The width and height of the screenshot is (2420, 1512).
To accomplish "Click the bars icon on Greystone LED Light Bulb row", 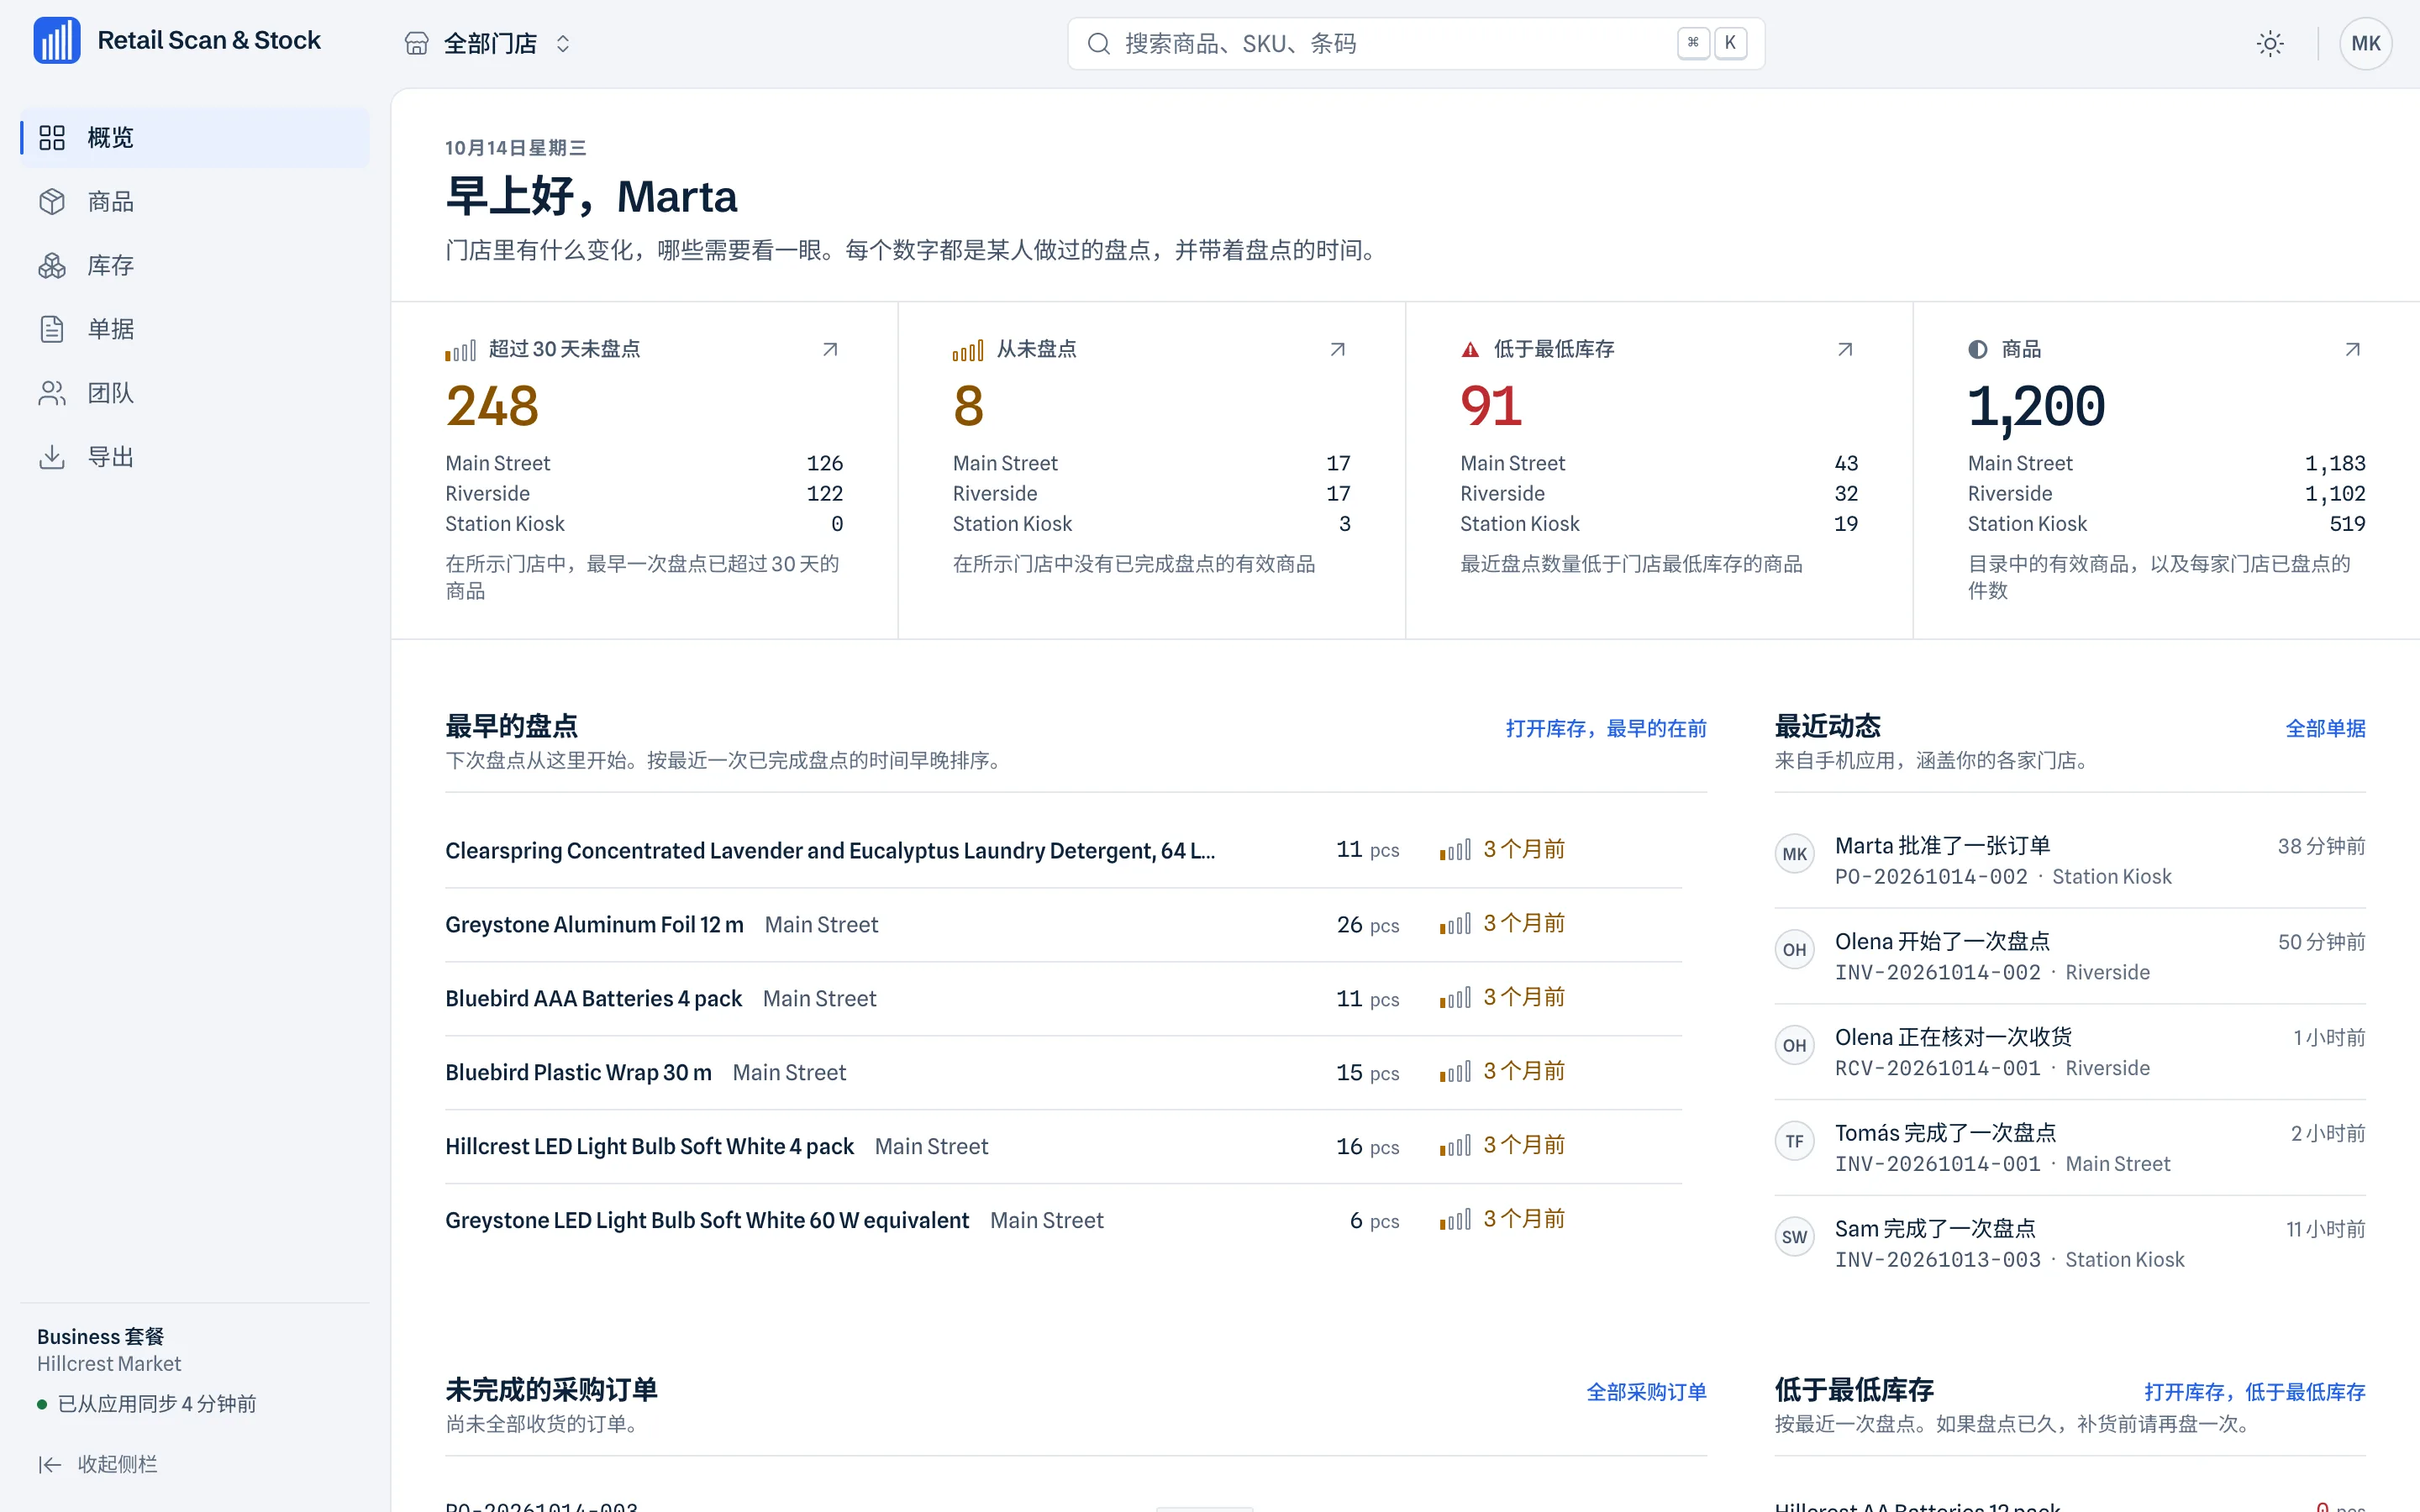I will pyautogui.click(x=1455, y=1221).
